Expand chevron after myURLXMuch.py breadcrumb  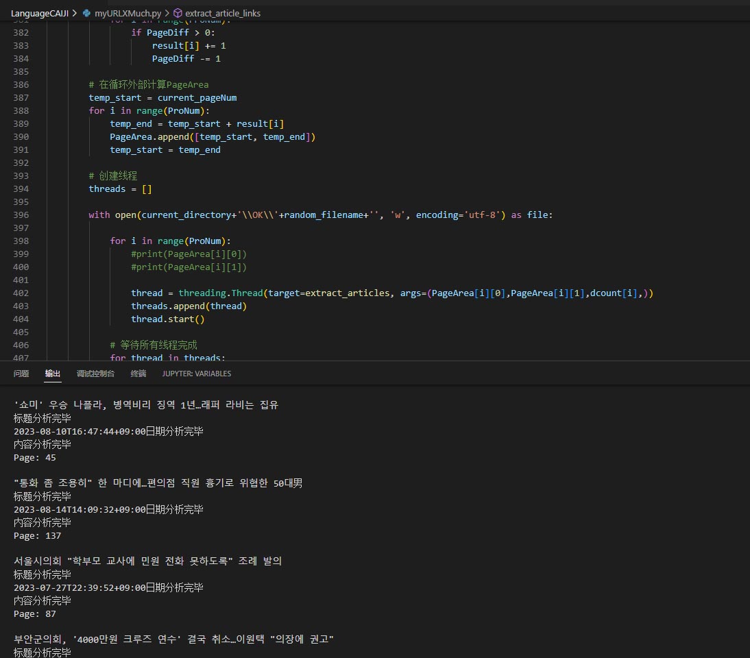pyautogui.click(x=167, y=13)
